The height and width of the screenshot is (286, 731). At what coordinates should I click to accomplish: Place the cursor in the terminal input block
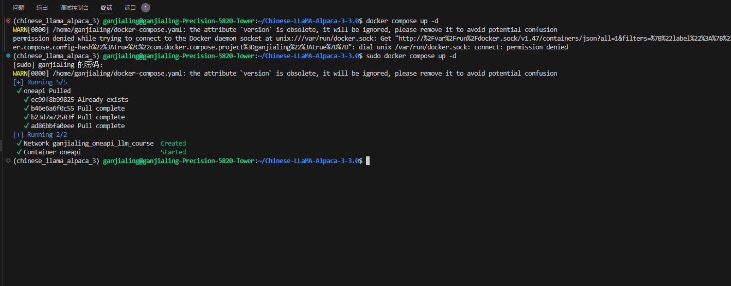tap(368, 161)
